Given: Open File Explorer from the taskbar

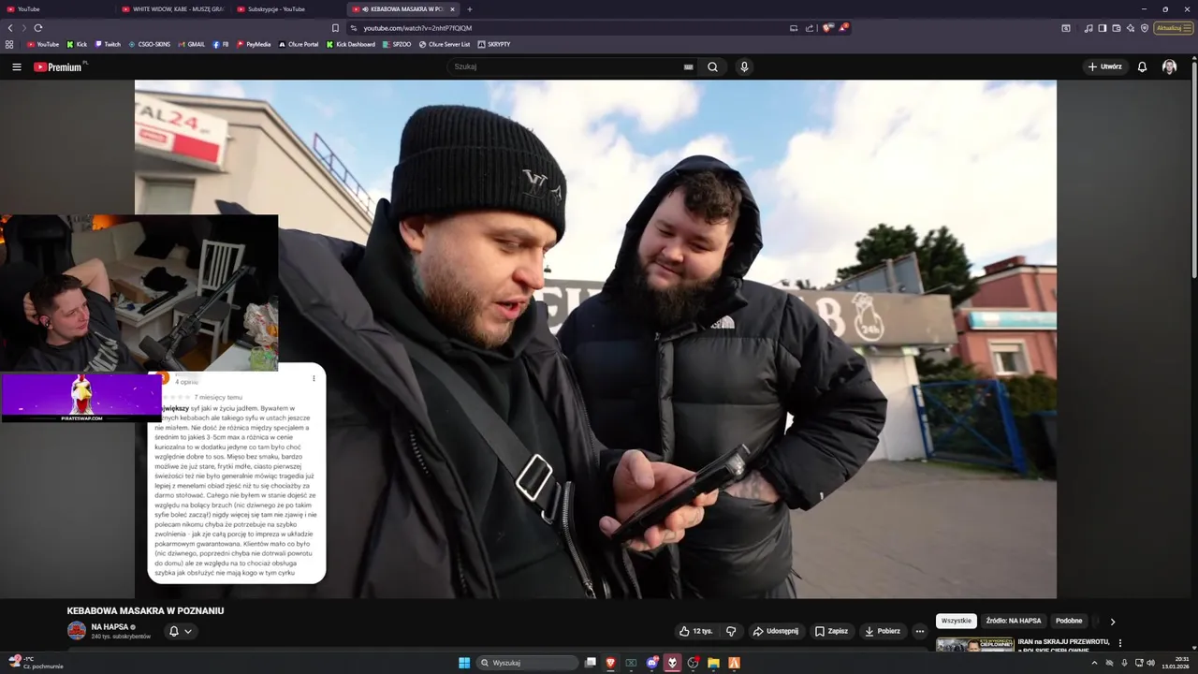Looking at the screenshot, I should point(713,663).
